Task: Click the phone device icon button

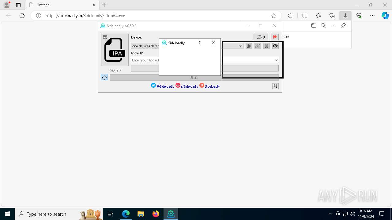Action: [x=266, y=46]
